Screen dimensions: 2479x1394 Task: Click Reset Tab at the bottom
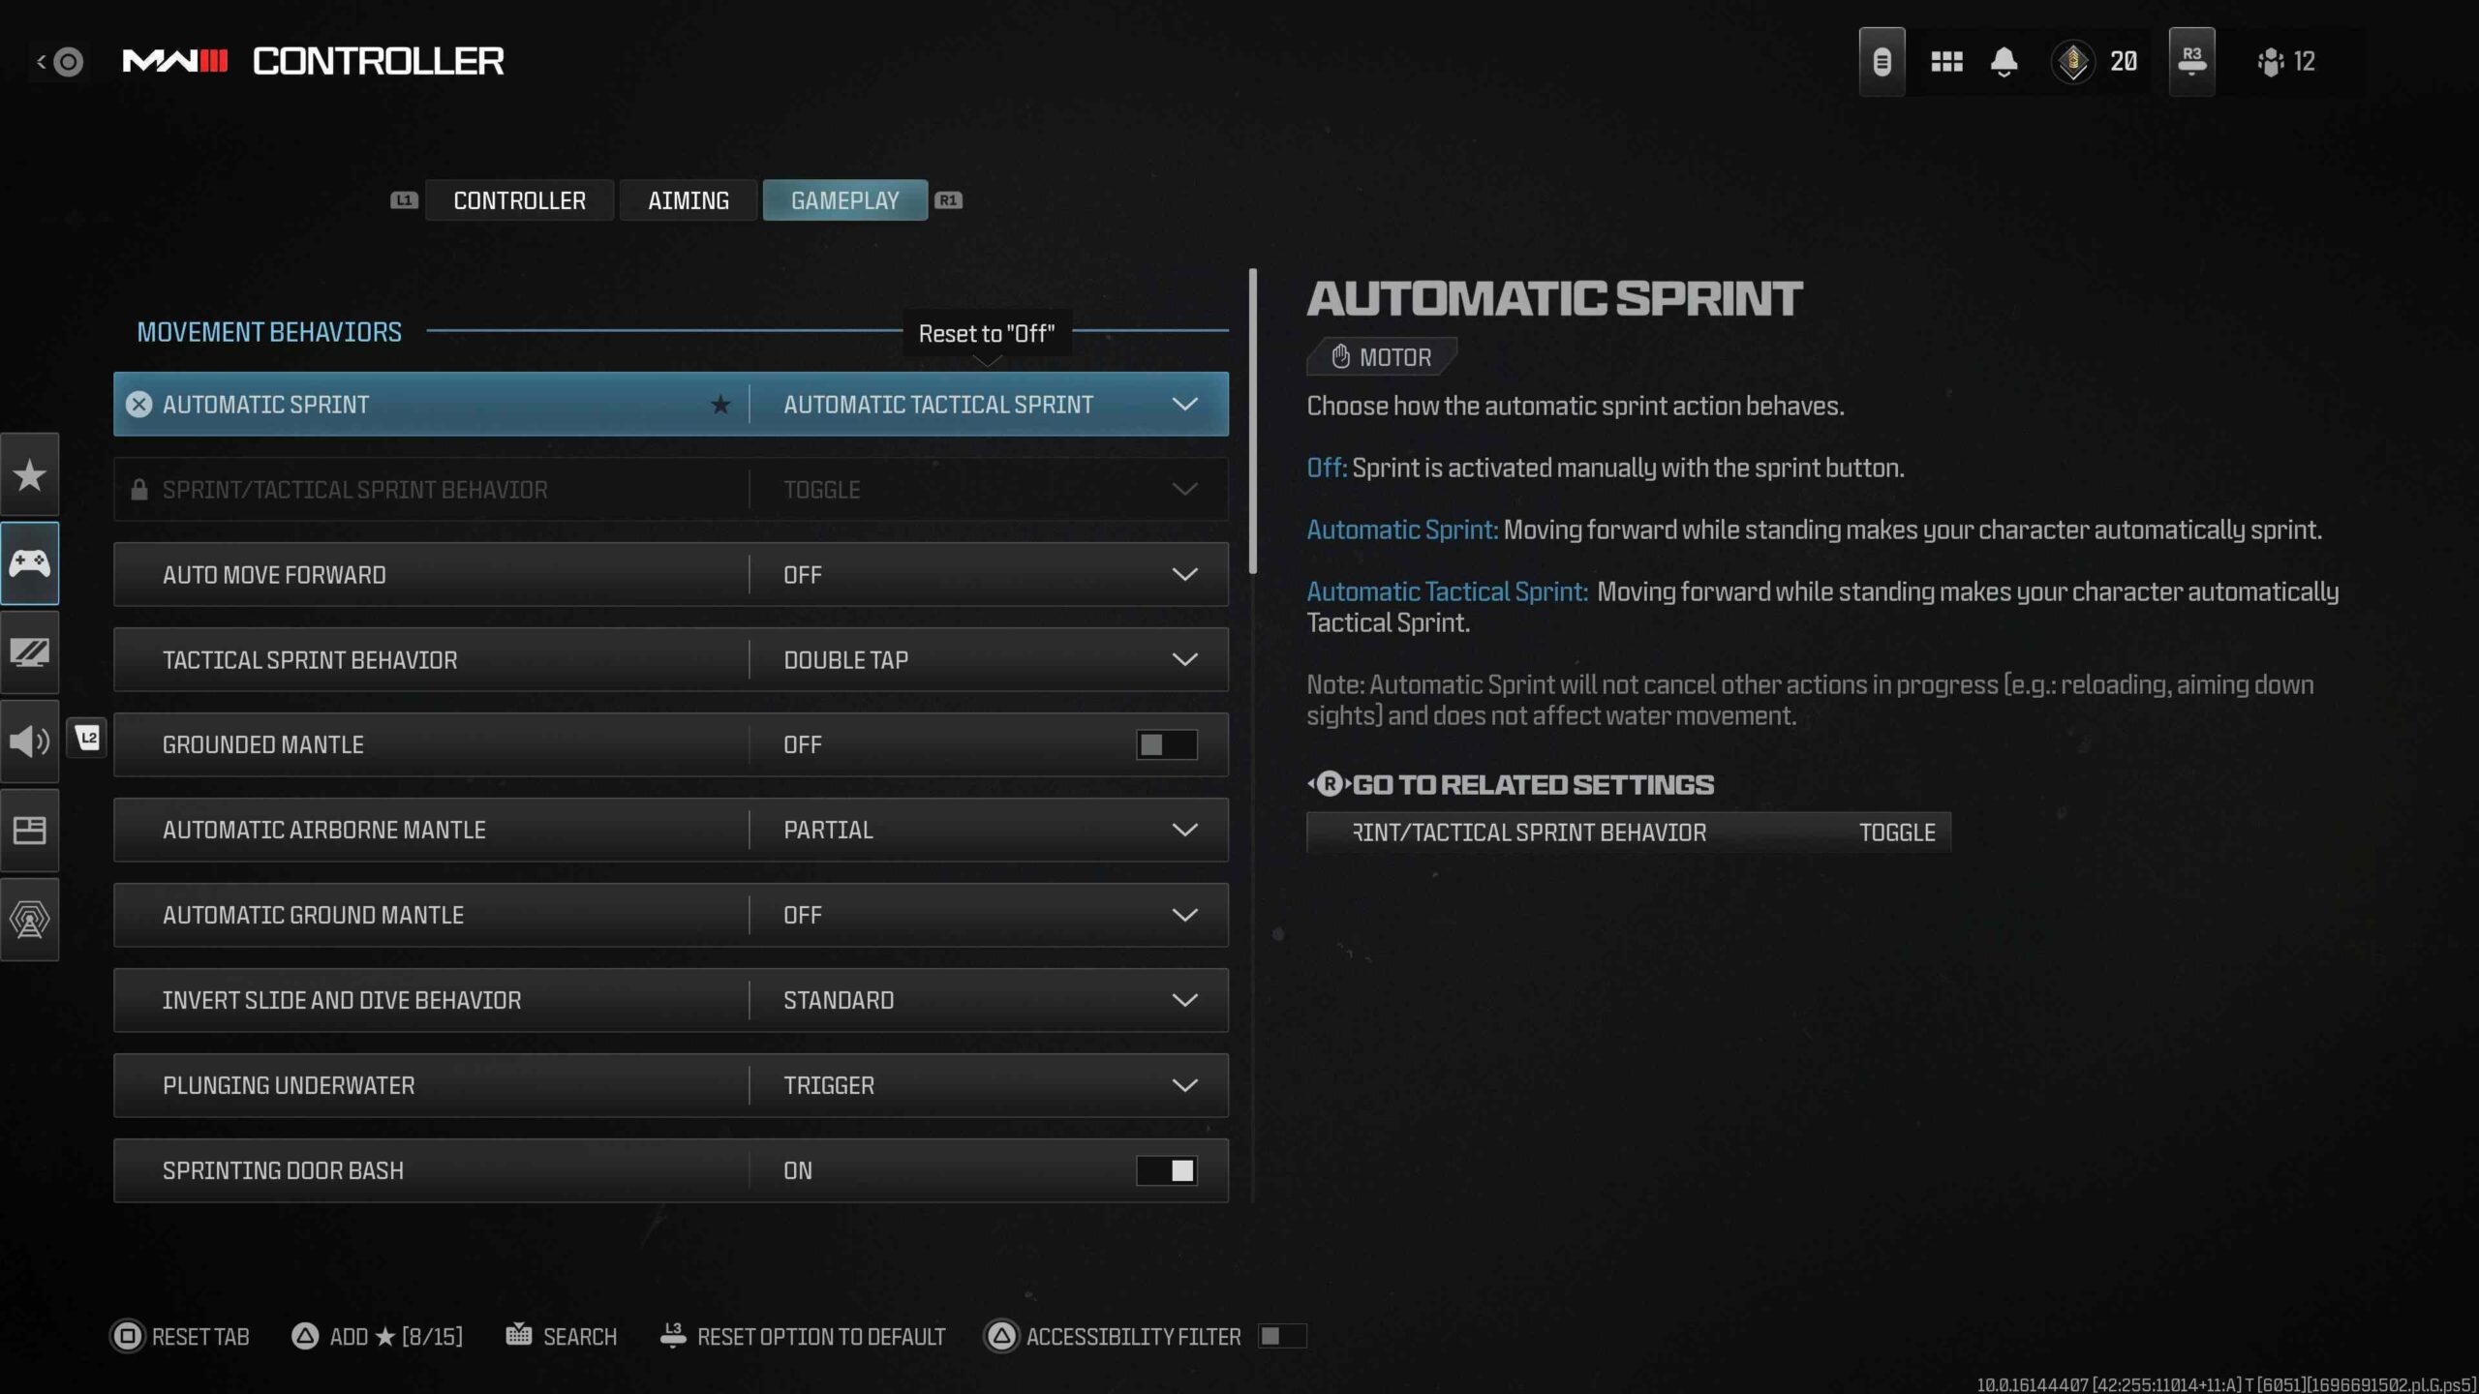(180, 1336)
